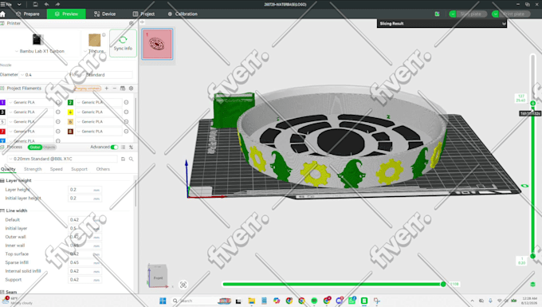The image size is (542, 307).
Task: Open the Strength settings tab
Action: 33,169
